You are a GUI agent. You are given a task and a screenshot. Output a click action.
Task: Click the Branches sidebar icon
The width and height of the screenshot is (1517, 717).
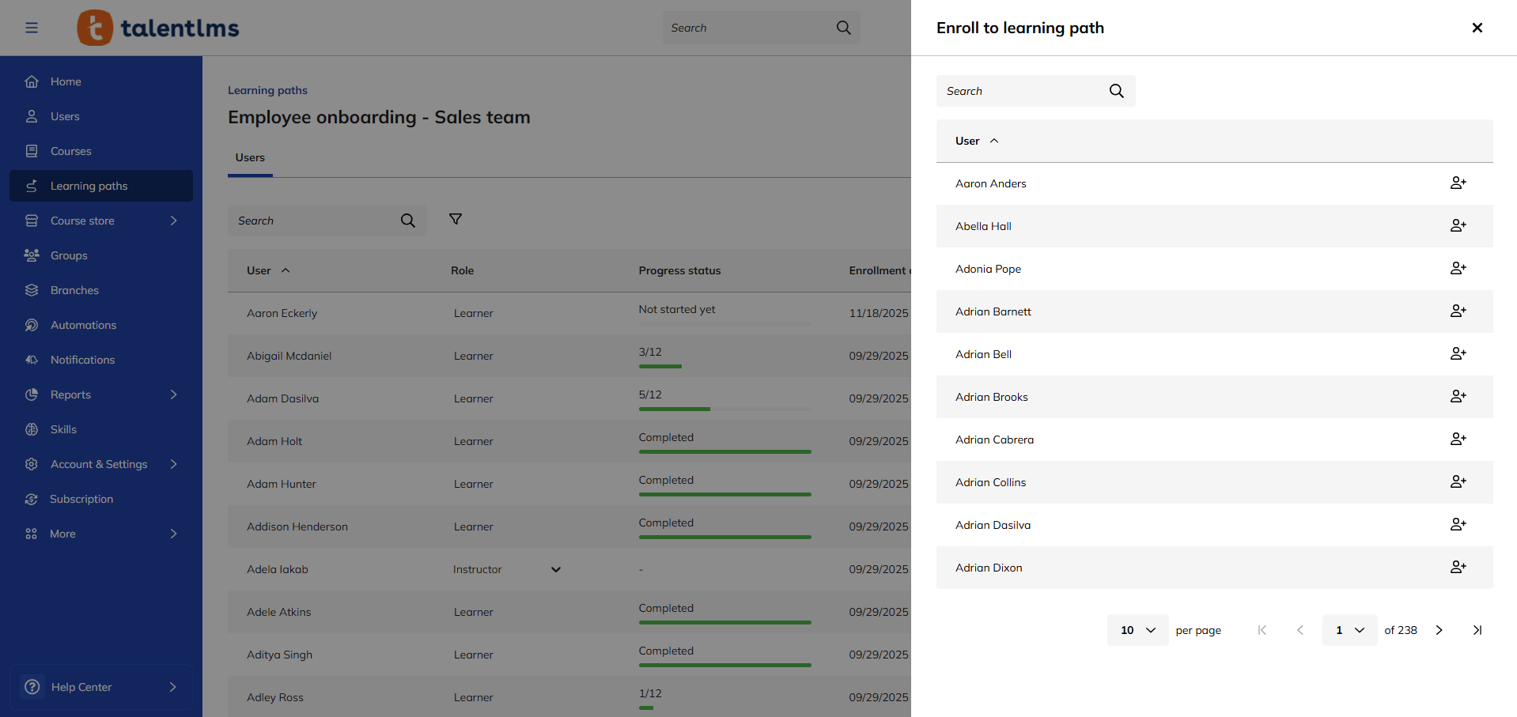point(32,289)
